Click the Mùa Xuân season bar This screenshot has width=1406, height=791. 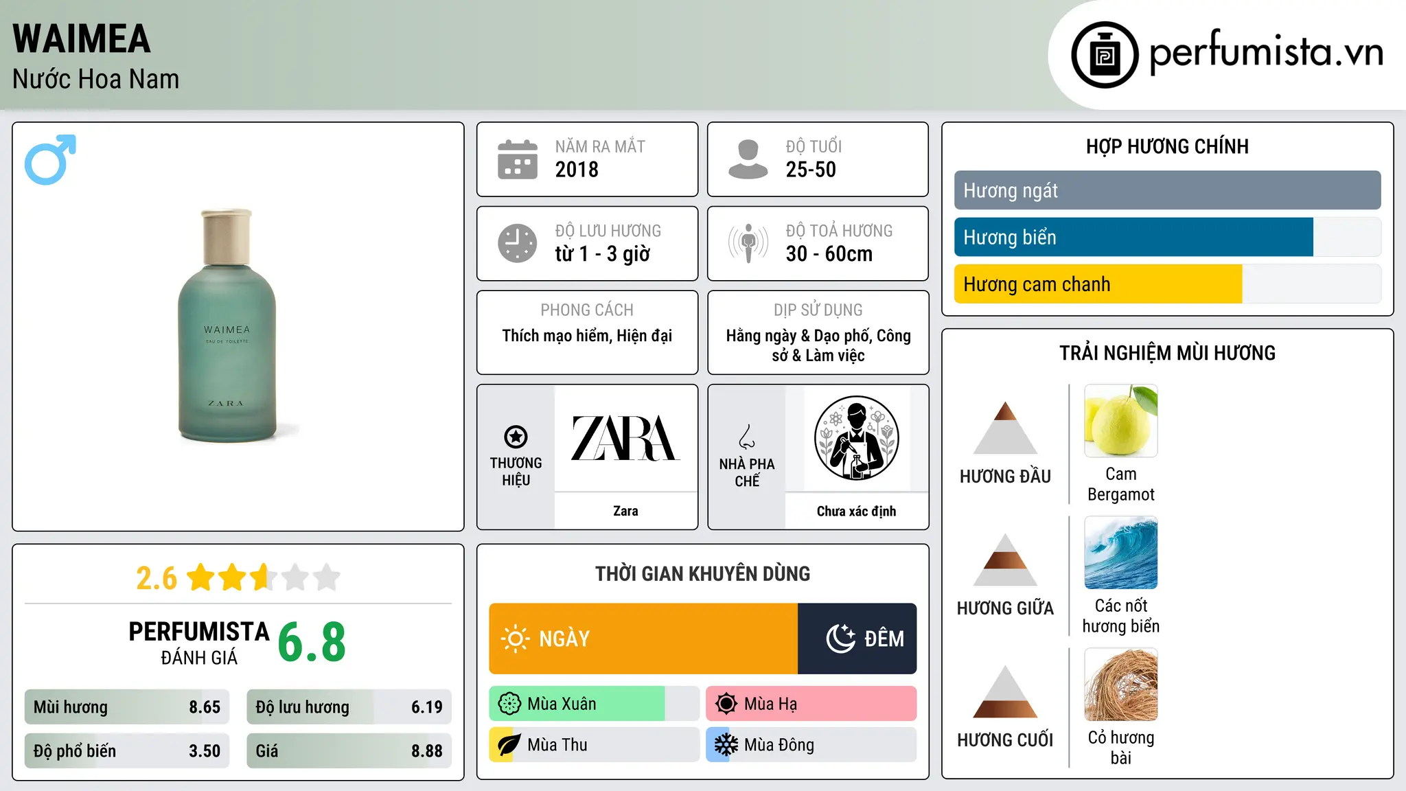click(x=595, y=704)
